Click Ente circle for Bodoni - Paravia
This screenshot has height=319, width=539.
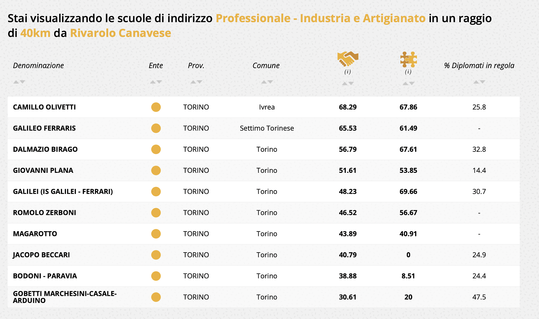tap(156, 276)
